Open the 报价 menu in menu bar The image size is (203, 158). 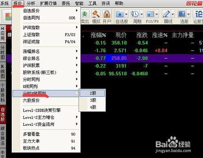pyautogui.click(x=18, y=3)
